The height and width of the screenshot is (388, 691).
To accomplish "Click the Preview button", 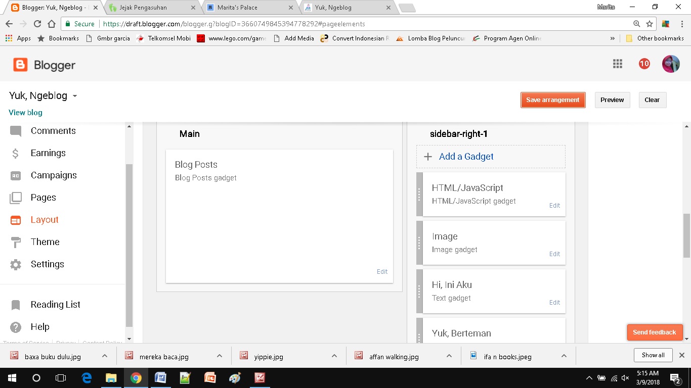I will click(x=612, y=100).
